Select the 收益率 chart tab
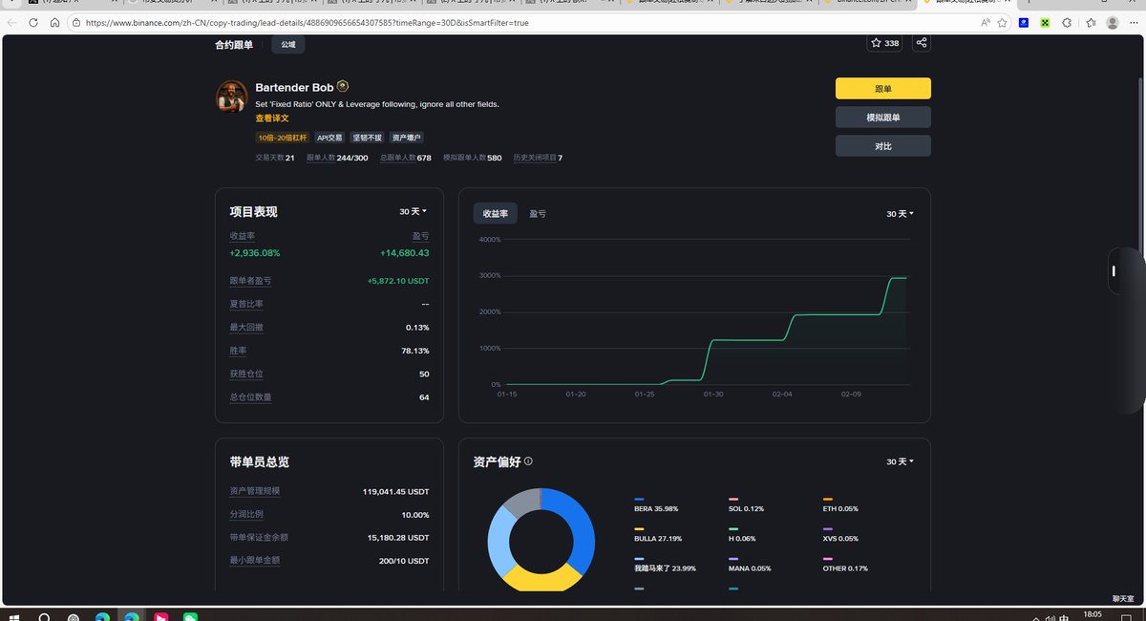Viewport: 1146px width, 621px height. click(495, 214)
